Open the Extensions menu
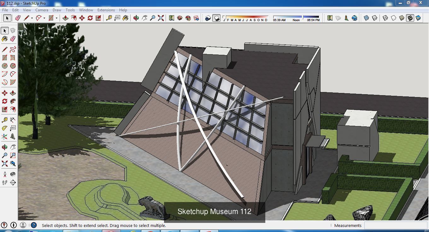 tap(106, 10)
